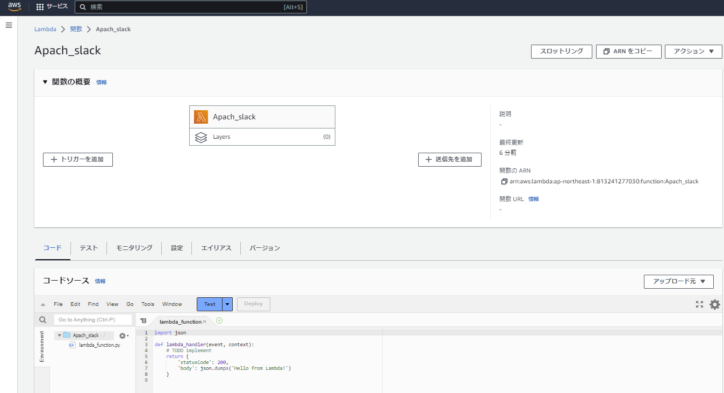
Task: Click the AWS services grid icon
Action: (40, 7)
